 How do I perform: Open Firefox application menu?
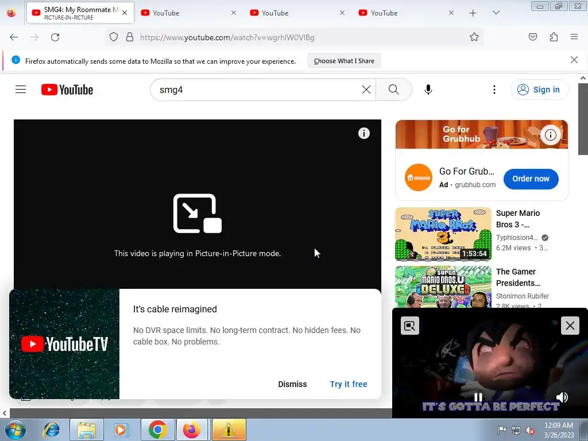574,37
